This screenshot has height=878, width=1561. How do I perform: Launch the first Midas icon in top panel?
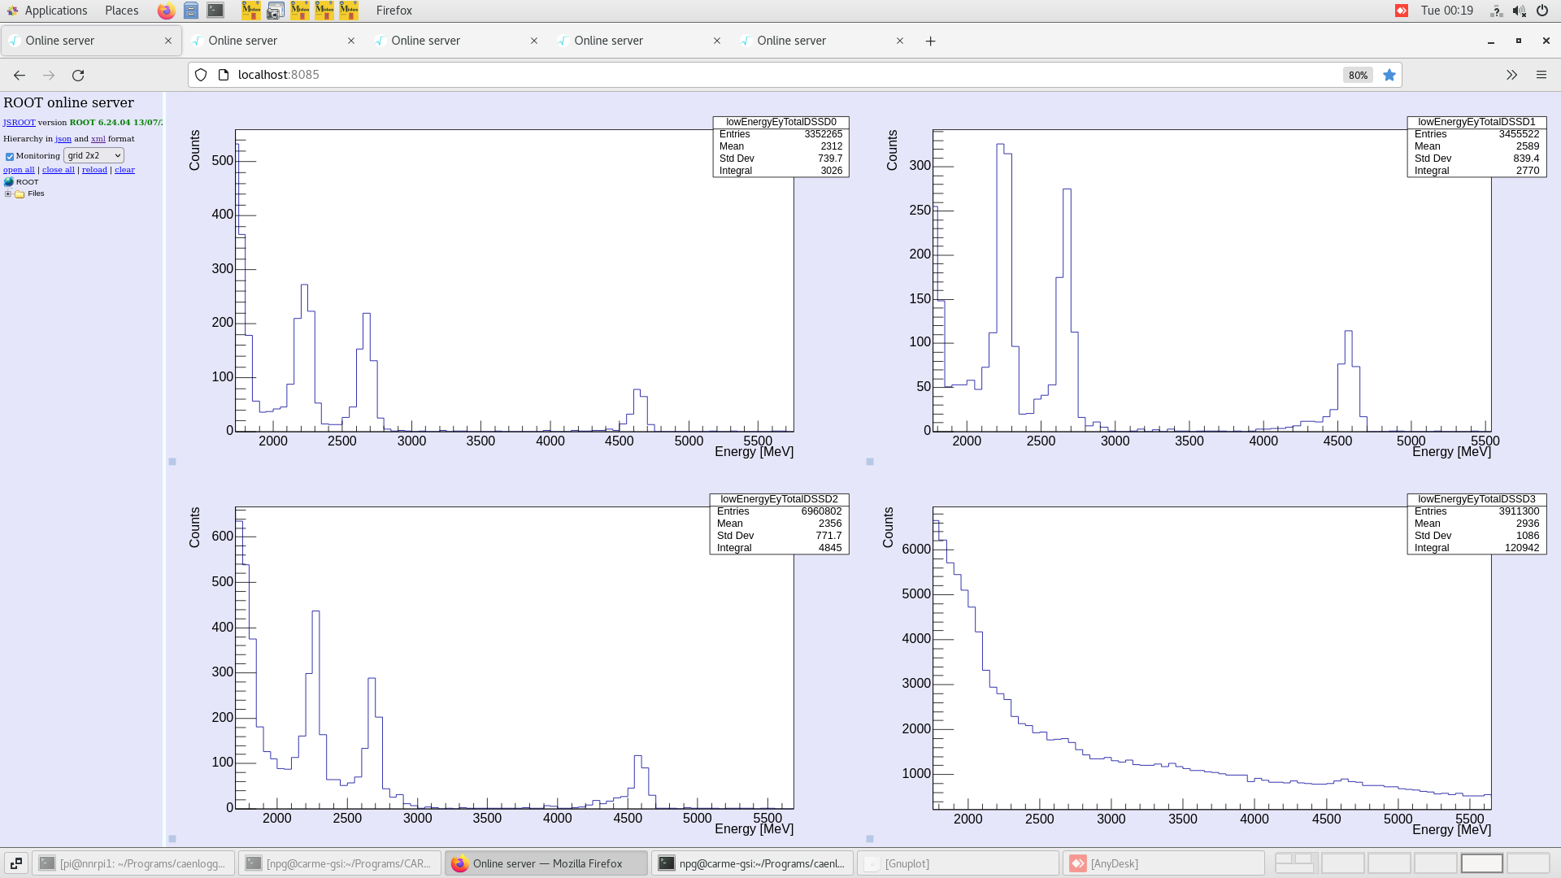click(x=251, y=11)
